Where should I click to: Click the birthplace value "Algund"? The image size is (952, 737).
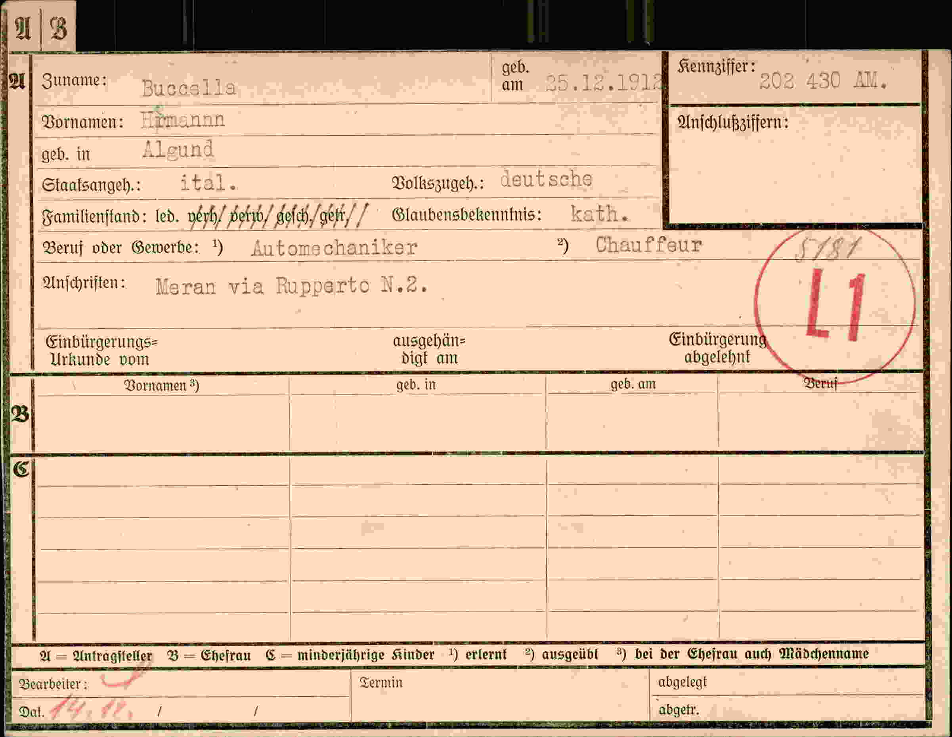click(x=178, y=149)
